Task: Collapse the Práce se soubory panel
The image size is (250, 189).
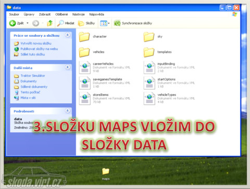Action: [x=68, y=35]
